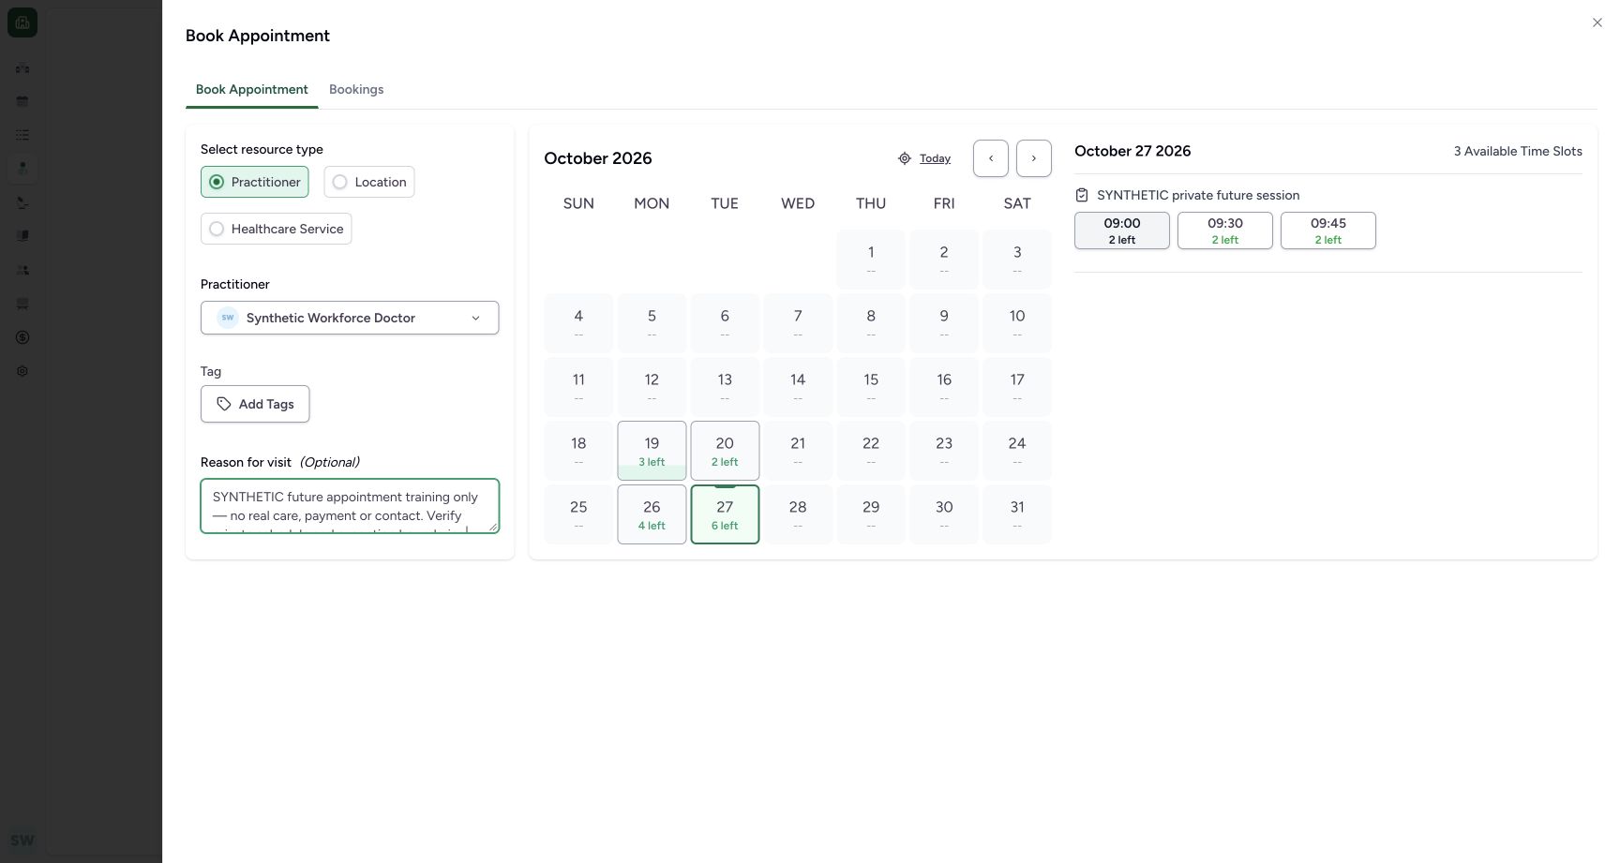Image resolution: width=1620 pixels, height=863 pixels.
Task: Switch to the Book Appointment tab
Action: pyautogui.click(x=251, y=90)
